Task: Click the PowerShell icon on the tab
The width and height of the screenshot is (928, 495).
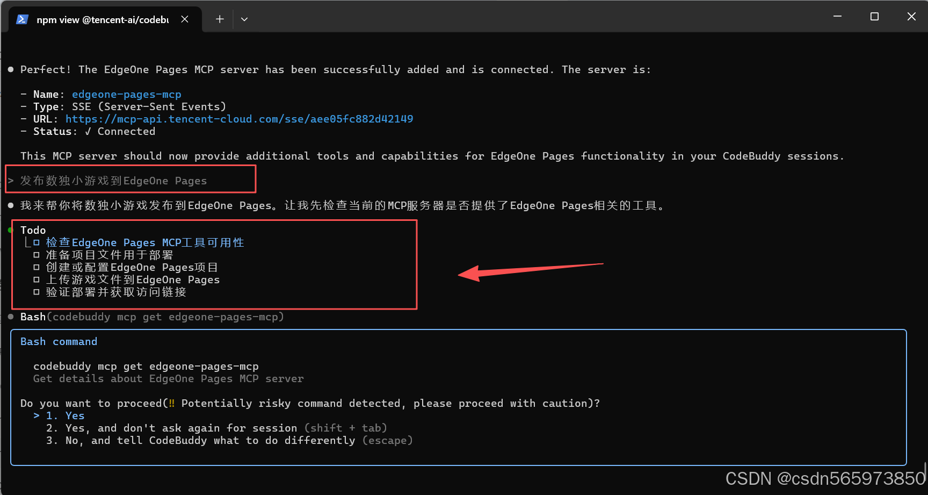Action: (22, 19)
